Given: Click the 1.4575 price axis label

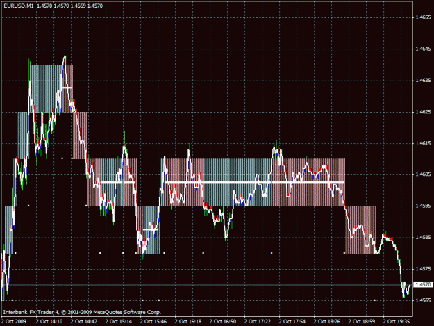Looking at the screenshot, I should (423, 269).
